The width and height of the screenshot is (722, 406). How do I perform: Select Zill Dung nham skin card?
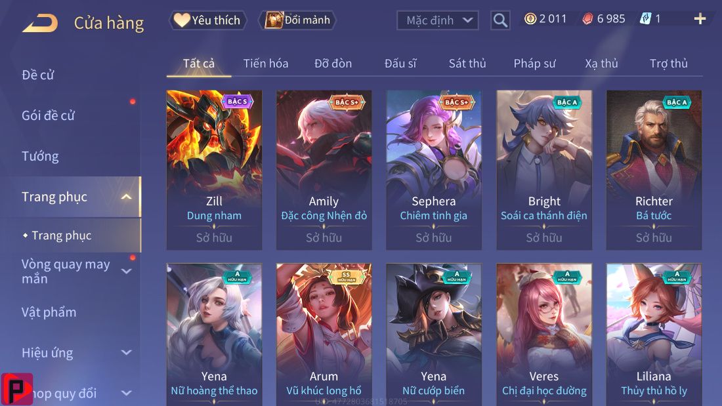[x=214, y=170]
